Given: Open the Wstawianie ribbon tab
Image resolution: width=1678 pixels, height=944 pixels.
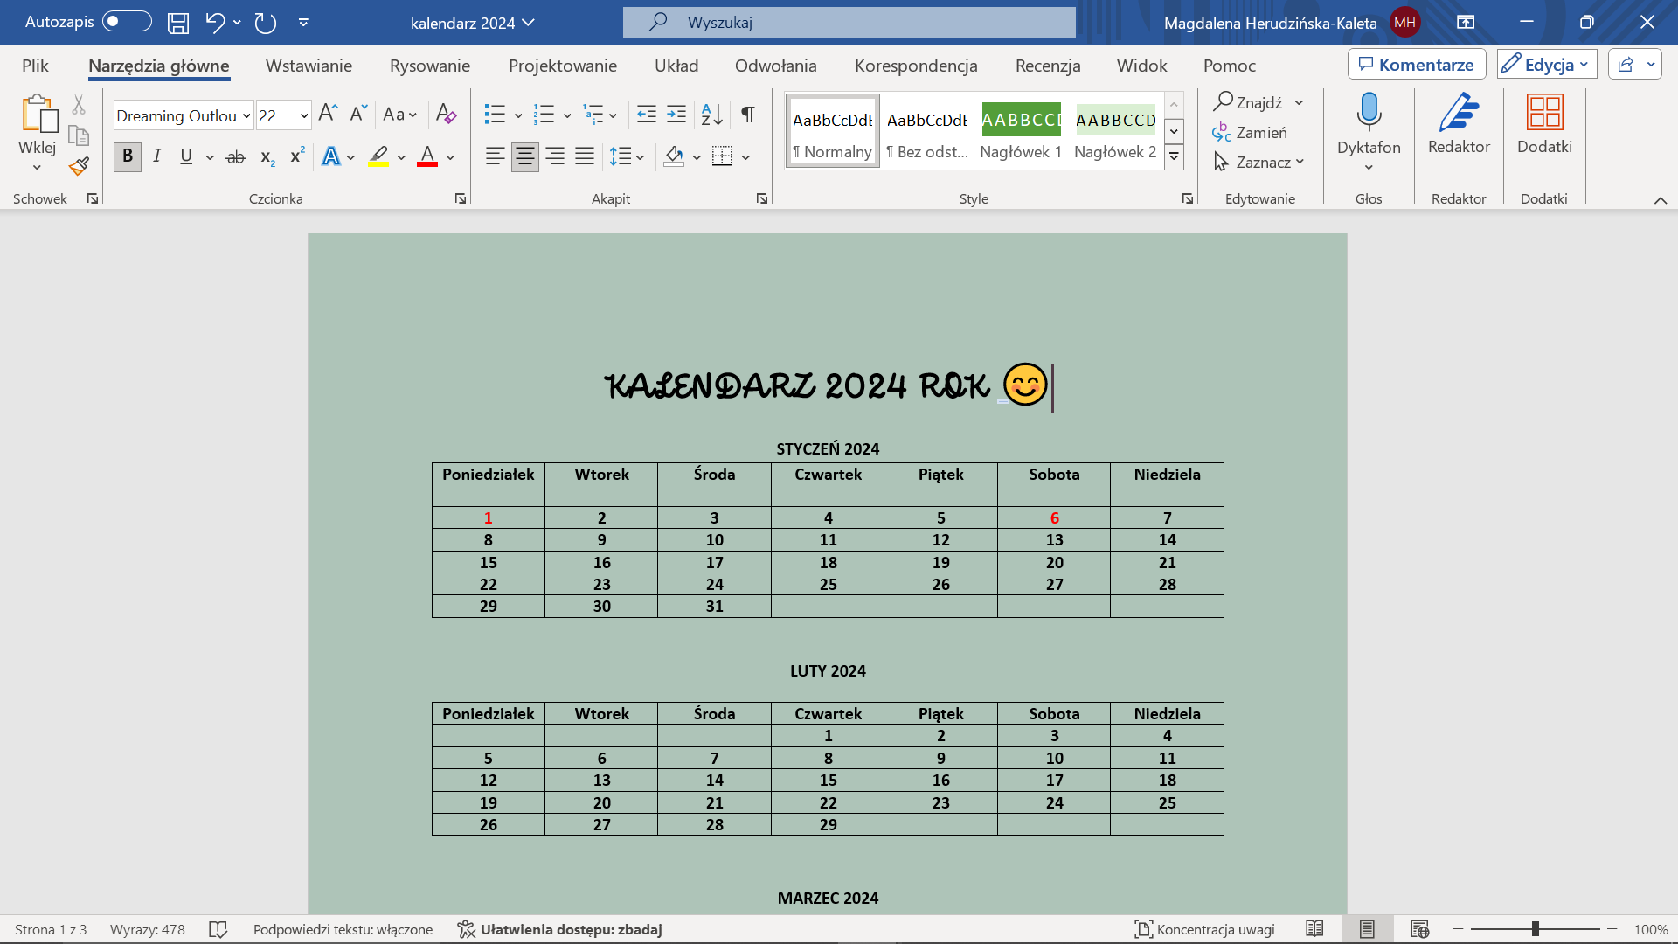Looking at the screenshot, I should tap(309, 66).
